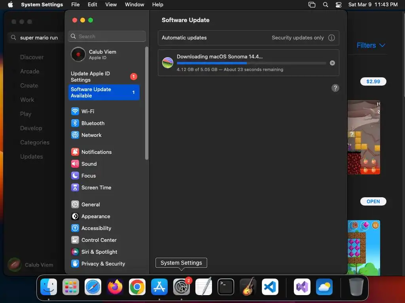Click the date and time clock
The height and width of the screenshot is (303, 405).
pos(373,5)
